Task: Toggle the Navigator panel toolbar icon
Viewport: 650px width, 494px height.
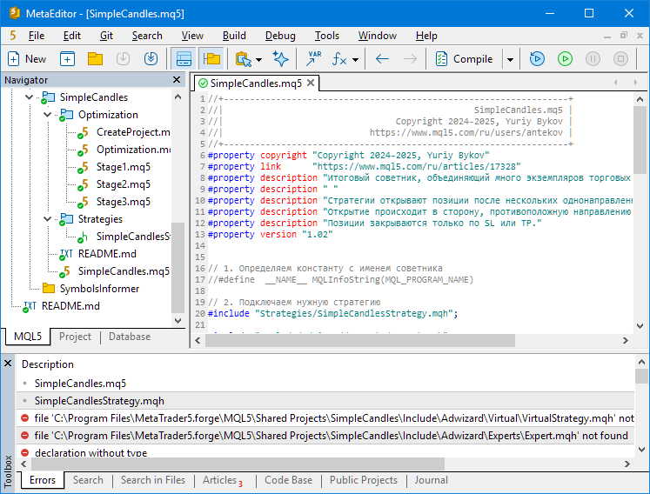Action: [211, 59]
